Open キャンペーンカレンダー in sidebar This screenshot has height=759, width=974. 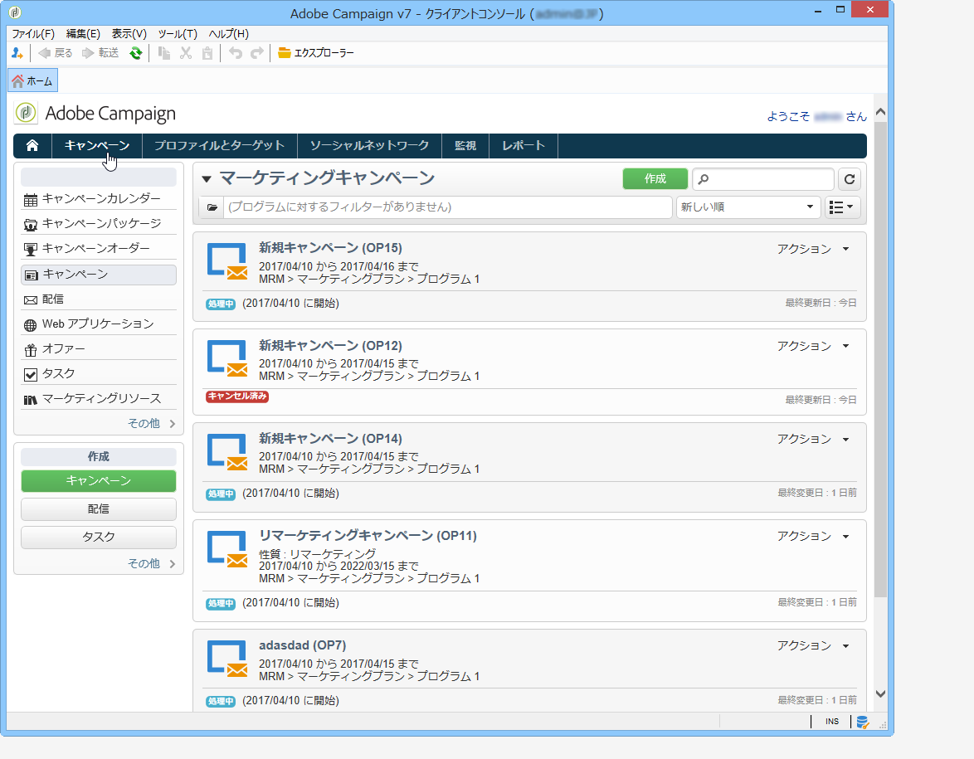99,199
